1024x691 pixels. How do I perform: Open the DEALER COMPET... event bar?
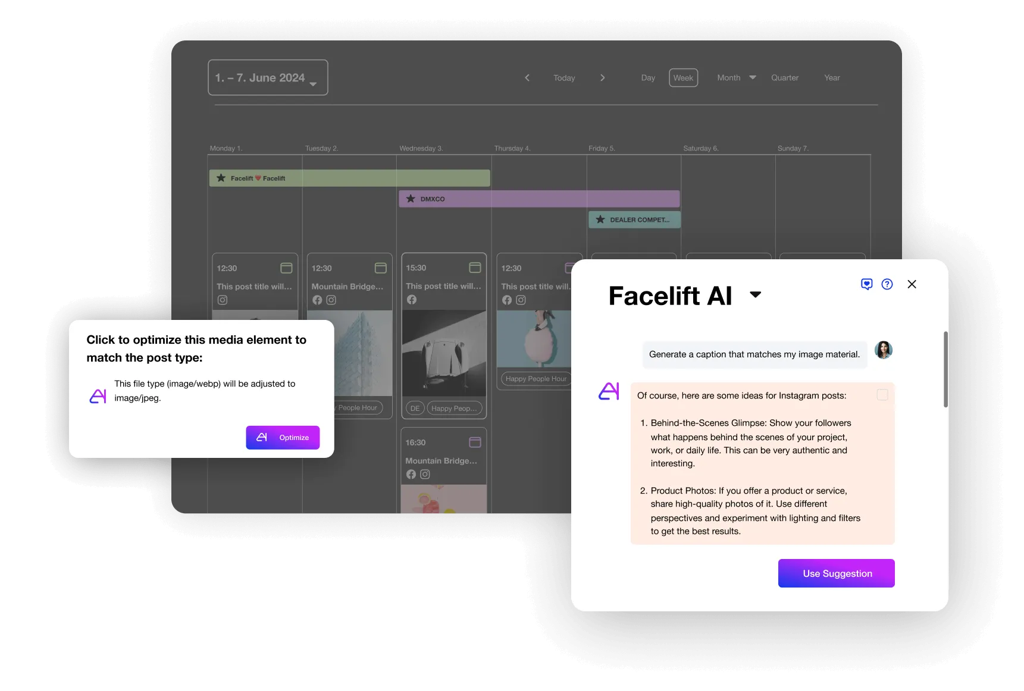coord(634,219)
